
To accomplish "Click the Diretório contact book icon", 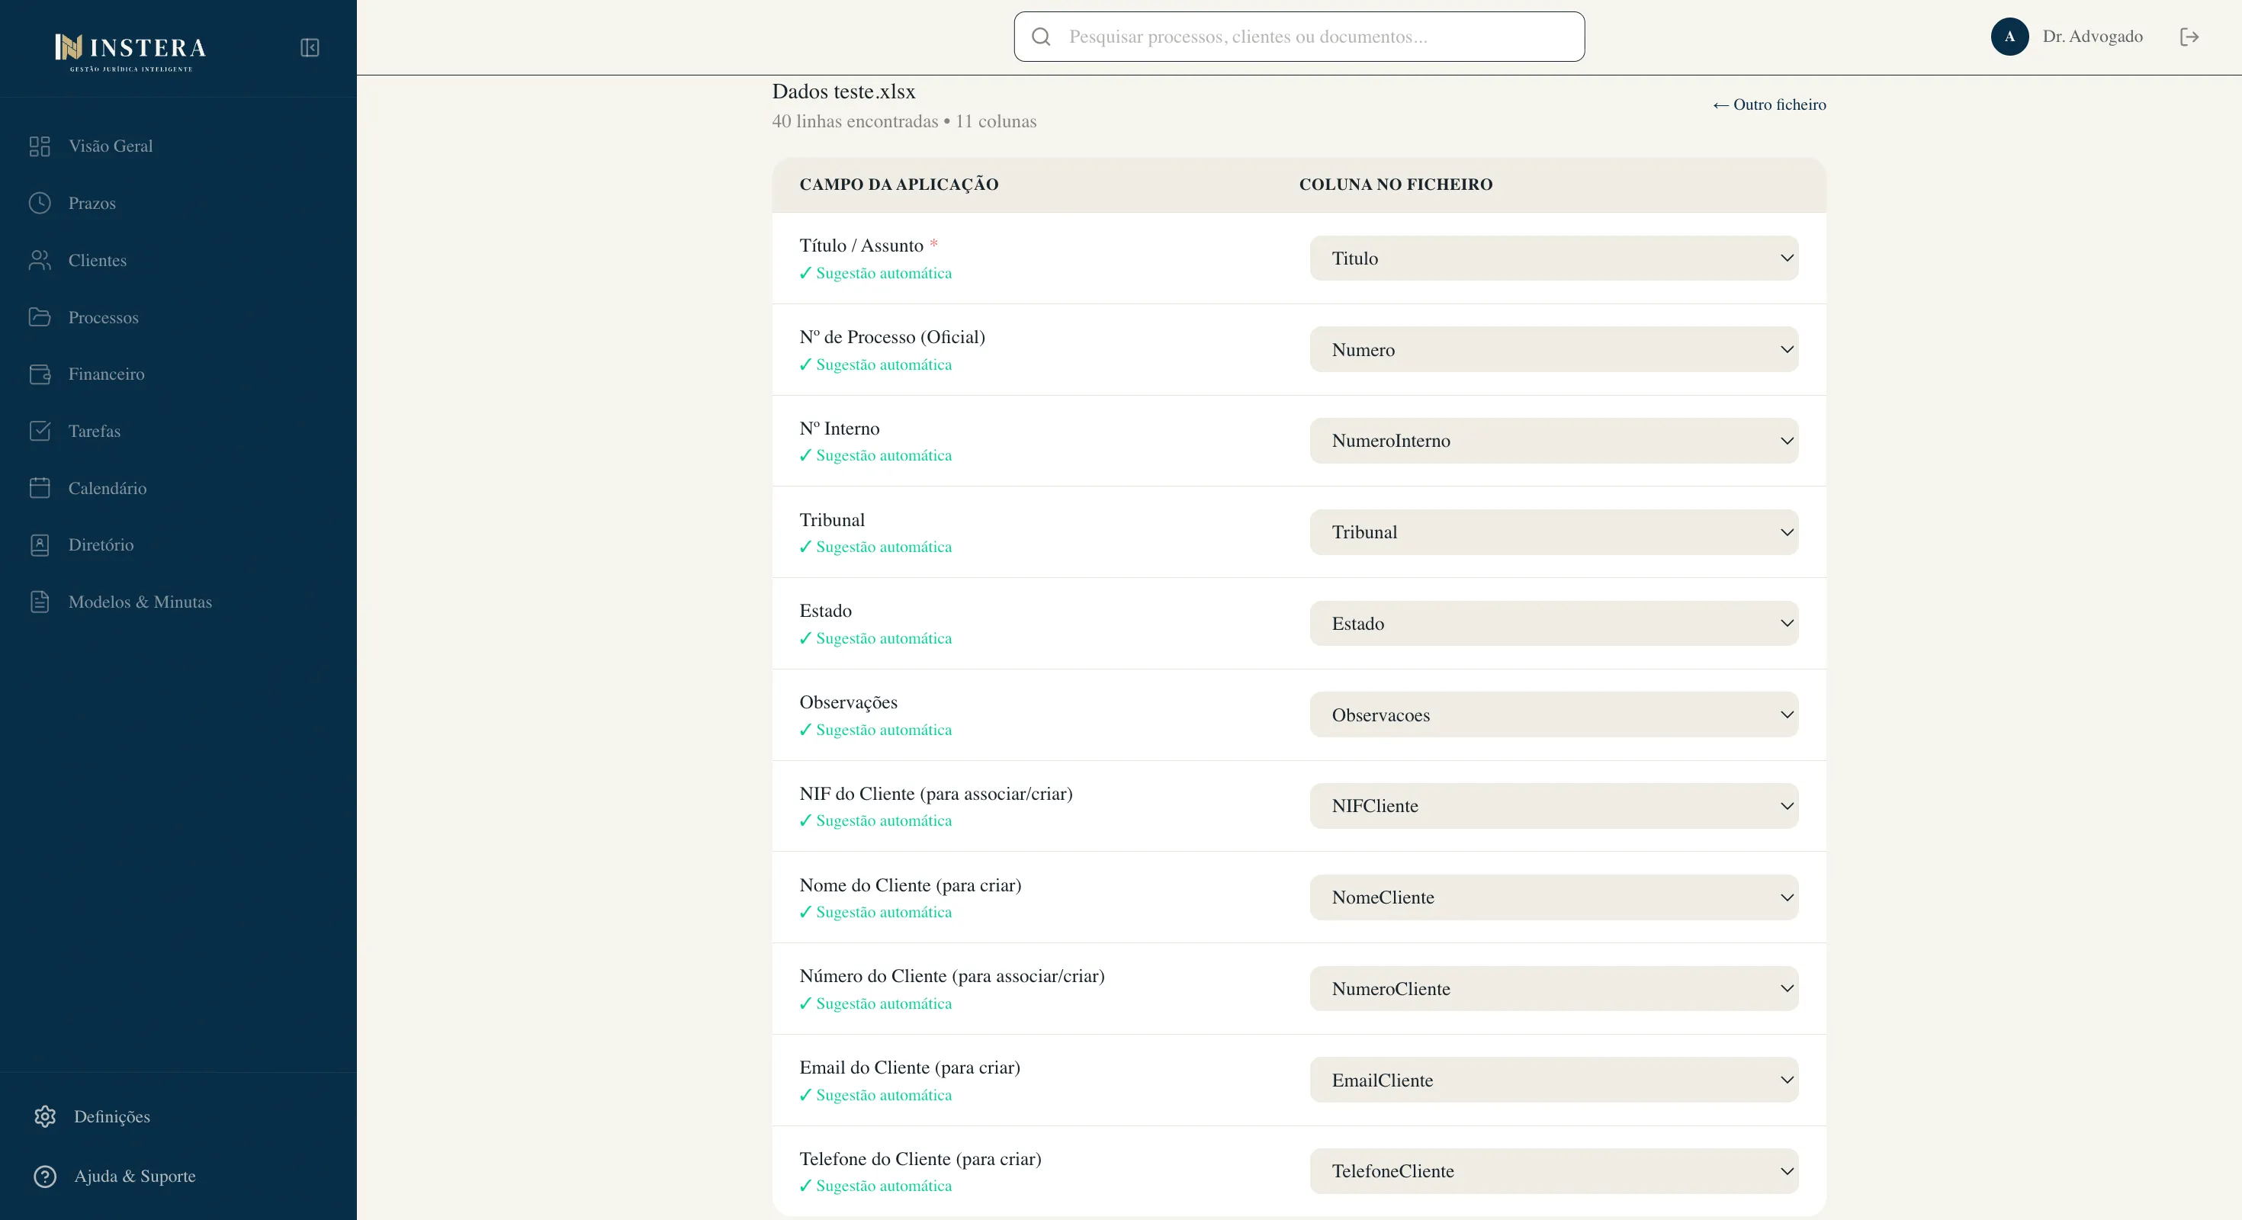I will [x=40, y=544].
